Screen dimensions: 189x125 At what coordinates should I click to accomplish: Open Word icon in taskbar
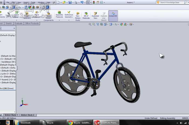tap(8, 123)
